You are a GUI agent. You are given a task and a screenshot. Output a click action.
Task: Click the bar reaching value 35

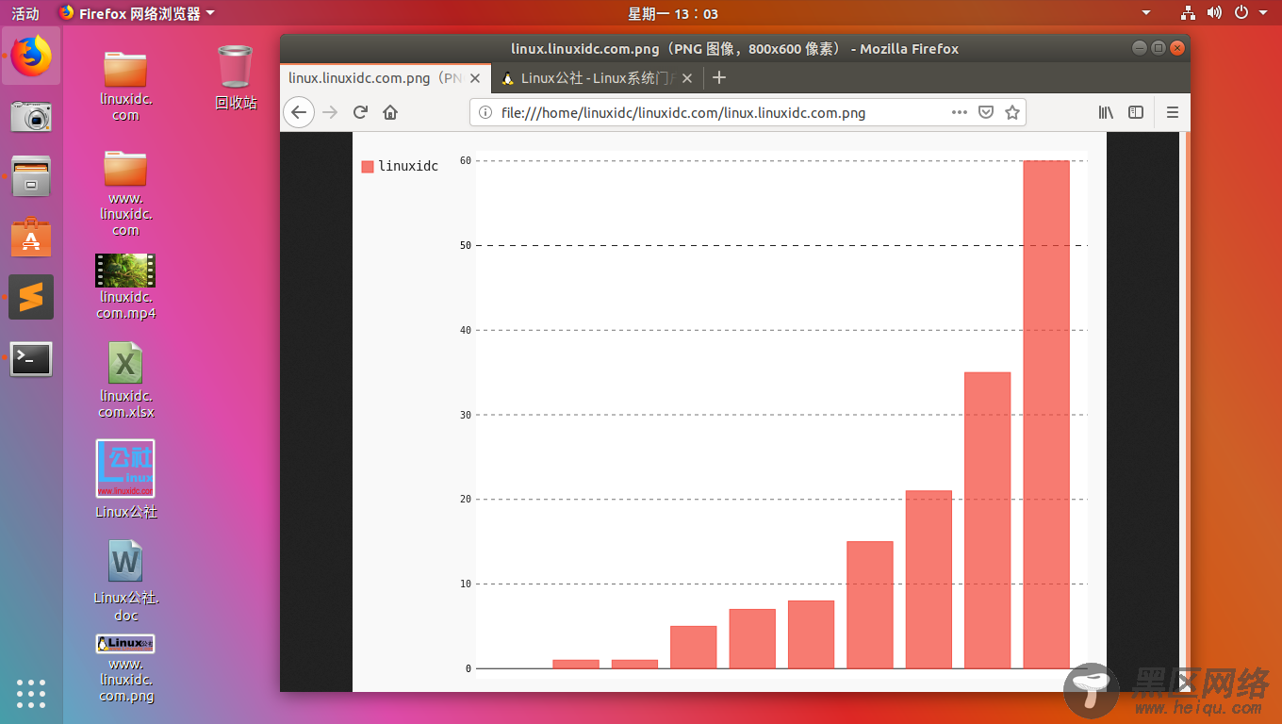[x=988, y=520]
